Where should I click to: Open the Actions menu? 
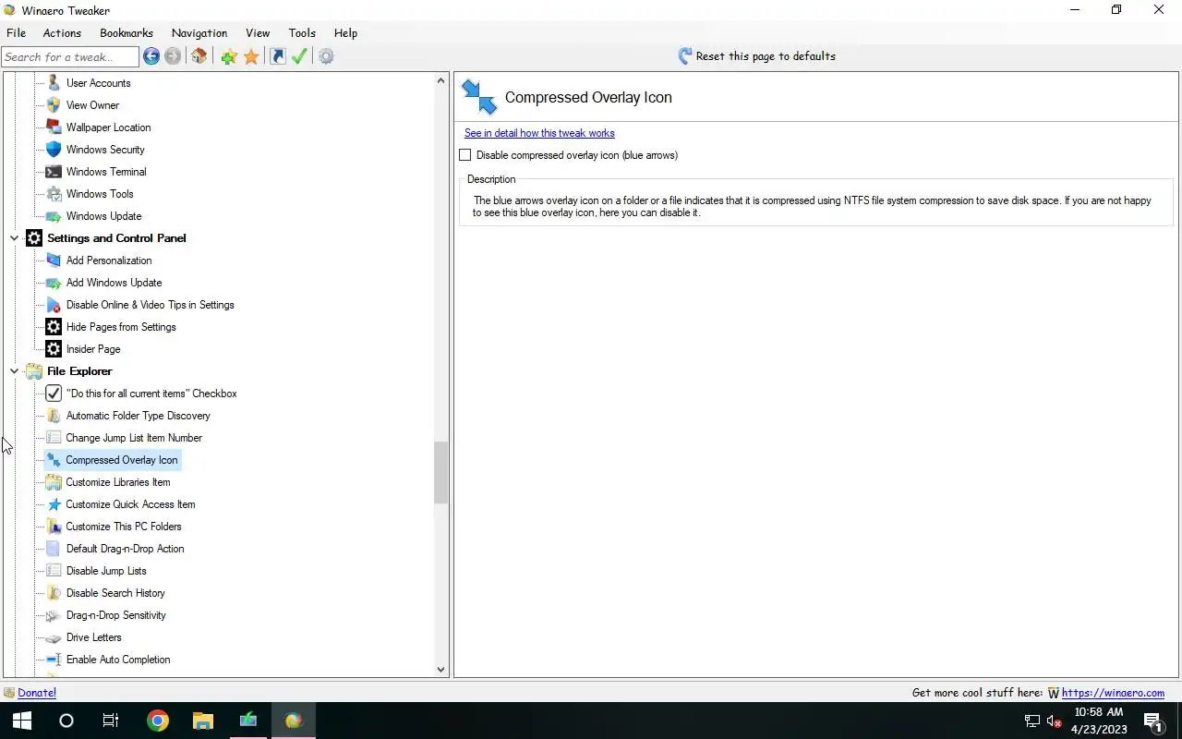coord(62,32)
